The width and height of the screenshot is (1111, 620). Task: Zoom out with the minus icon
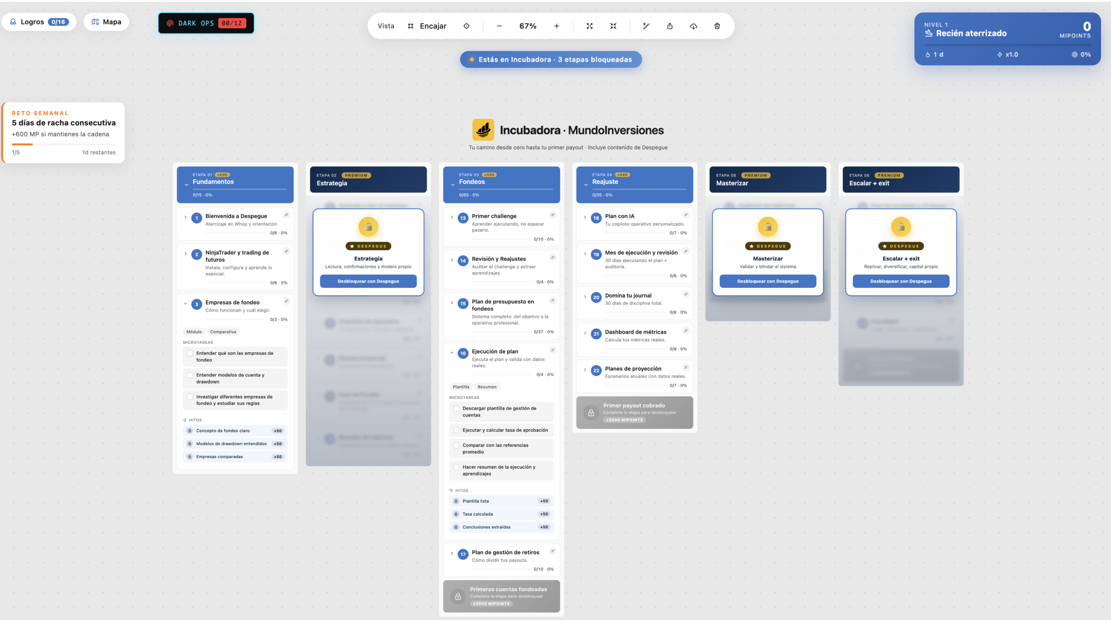499,26
